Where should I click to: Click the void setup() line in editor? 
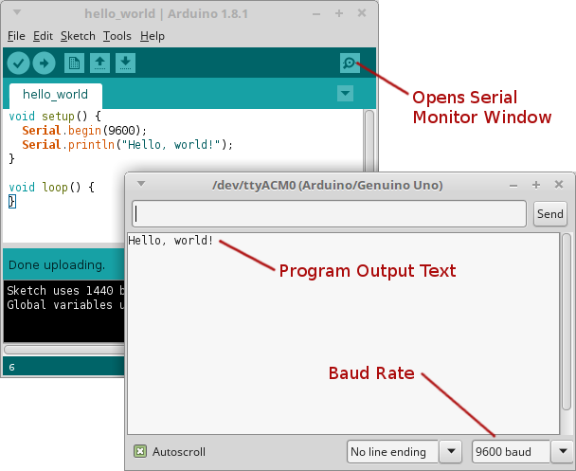pos(55,117)
